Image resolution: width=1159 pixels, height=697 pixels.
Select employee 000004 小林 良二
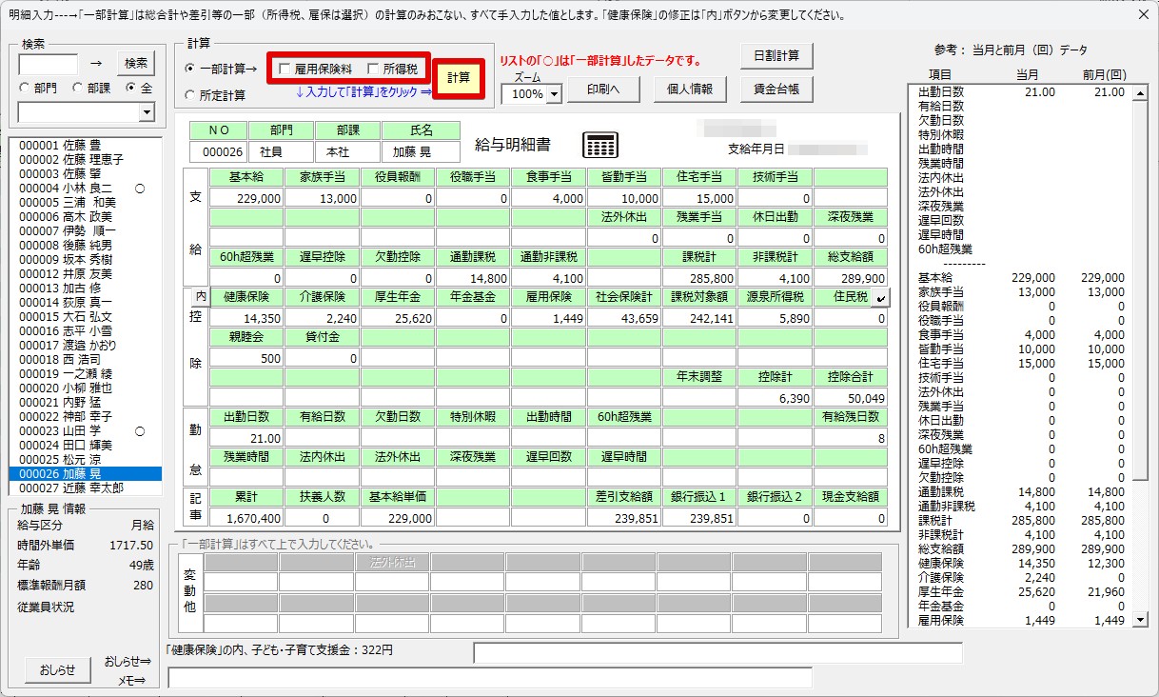pos(85,188)
